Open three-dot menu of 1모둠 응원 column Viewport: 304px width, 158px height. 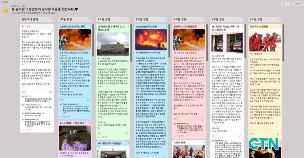89,19
